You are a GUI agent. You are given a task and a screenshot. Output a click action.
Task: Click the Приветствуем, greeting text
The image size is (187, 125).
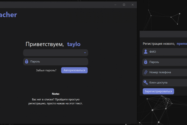tap(45, 44)
